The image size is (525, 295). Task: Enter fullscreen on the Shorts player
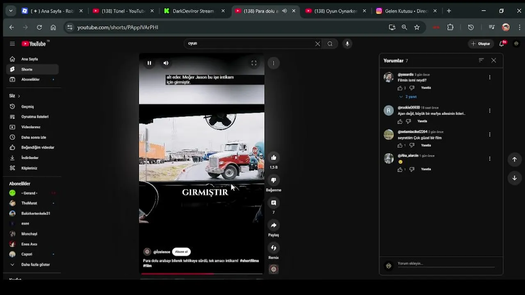click(x=254, y=63)
